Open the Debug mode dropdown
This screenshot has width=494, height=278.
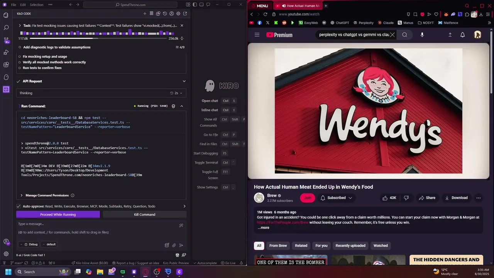pyautogui.click(x=29, y=244)
